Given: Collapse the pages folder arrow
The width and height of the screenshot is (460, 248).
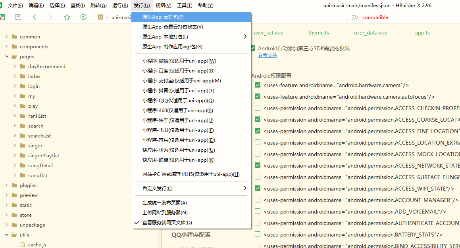Looking at the screenshot, I should click(x=6, y=57).
